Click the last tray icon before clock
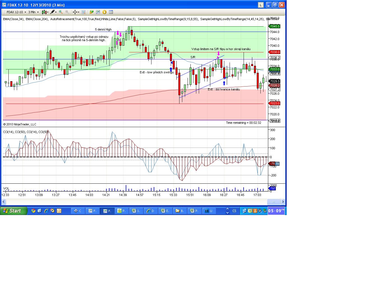The image size is (392, 294). point(265,211)
